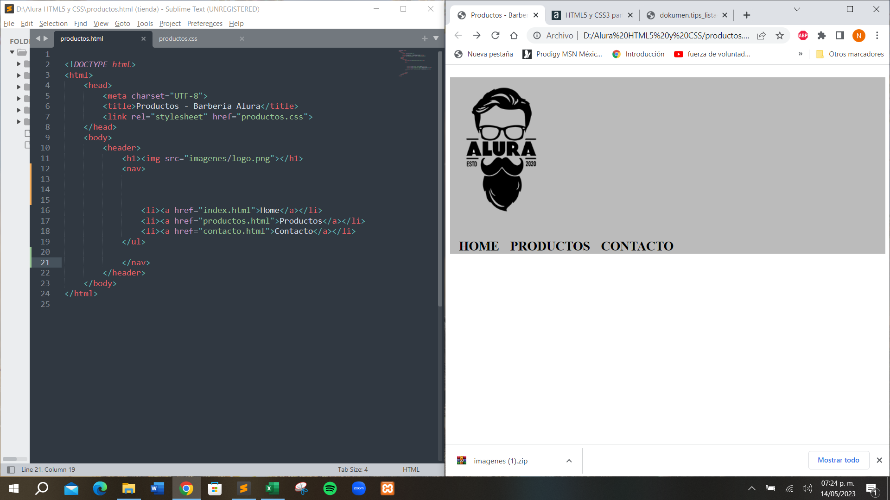
Task: Click the PRODUCTOS link on webpage
Action: [x=550, y=246]
